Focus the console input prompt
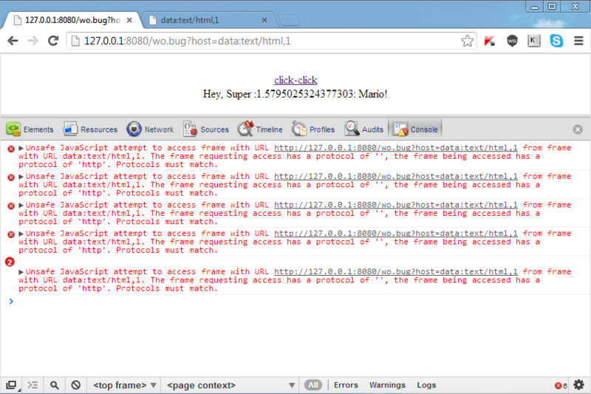Screen dimensions: 591x394 301,302
